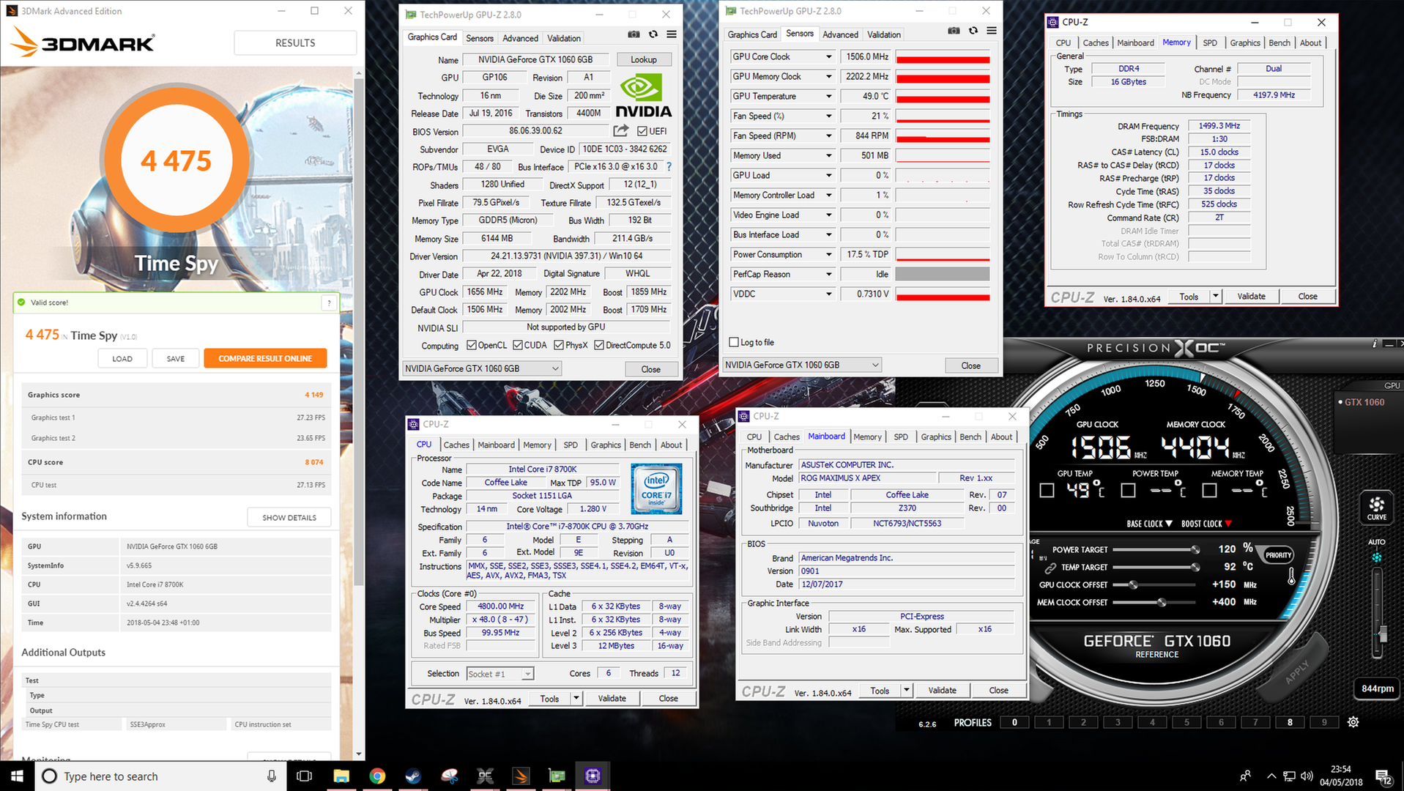The width and height of the screenshot is (1404, 791).
Task: Open the GPU-Z taskbar icon
Action: pyautogui.click(x=557, y=776)
